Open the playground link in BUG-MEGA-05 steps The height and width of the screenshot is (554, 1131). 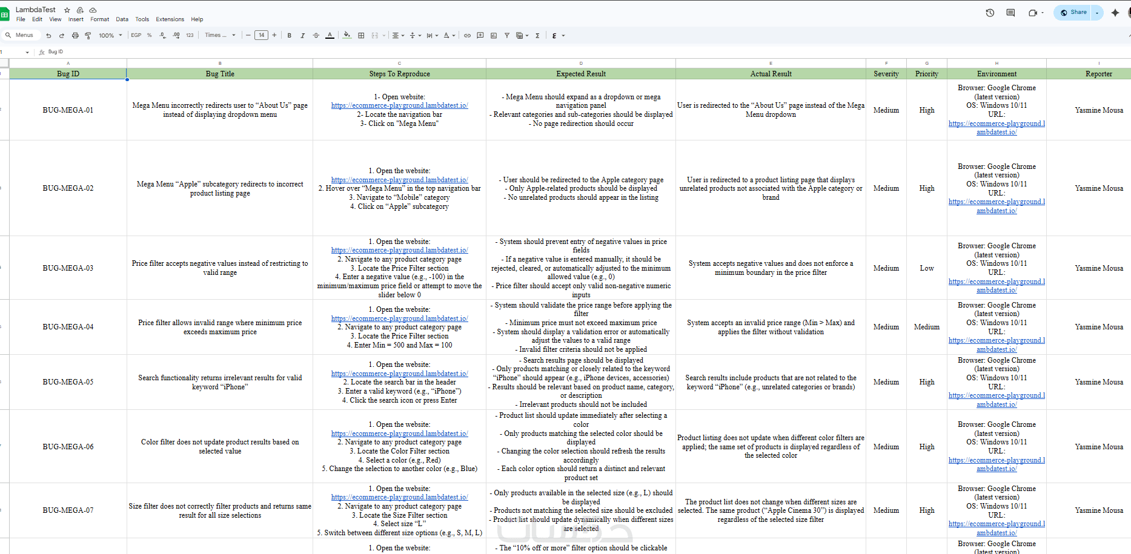(x=399, y=374)
